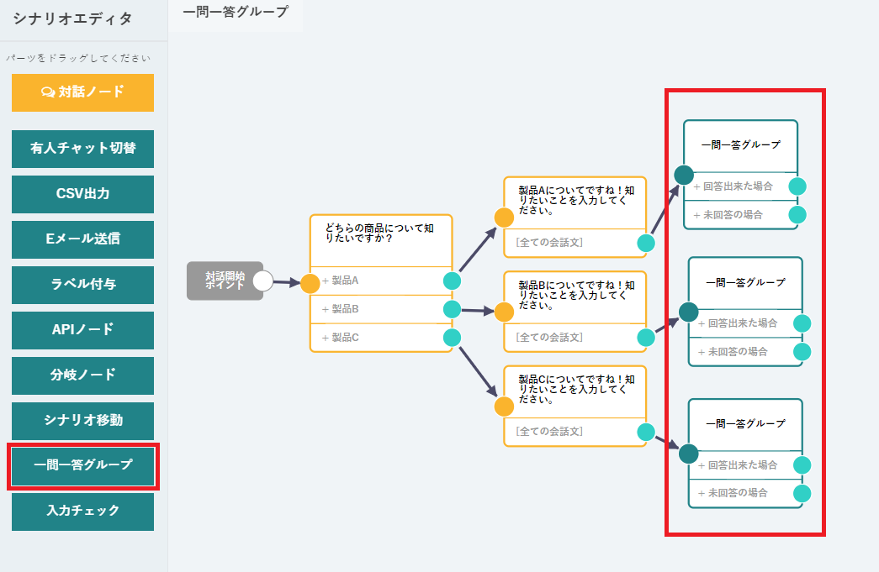Click 未回答の場合 row text in middle group
Viewport: 879px width, 572px height.
click(738, 352)
